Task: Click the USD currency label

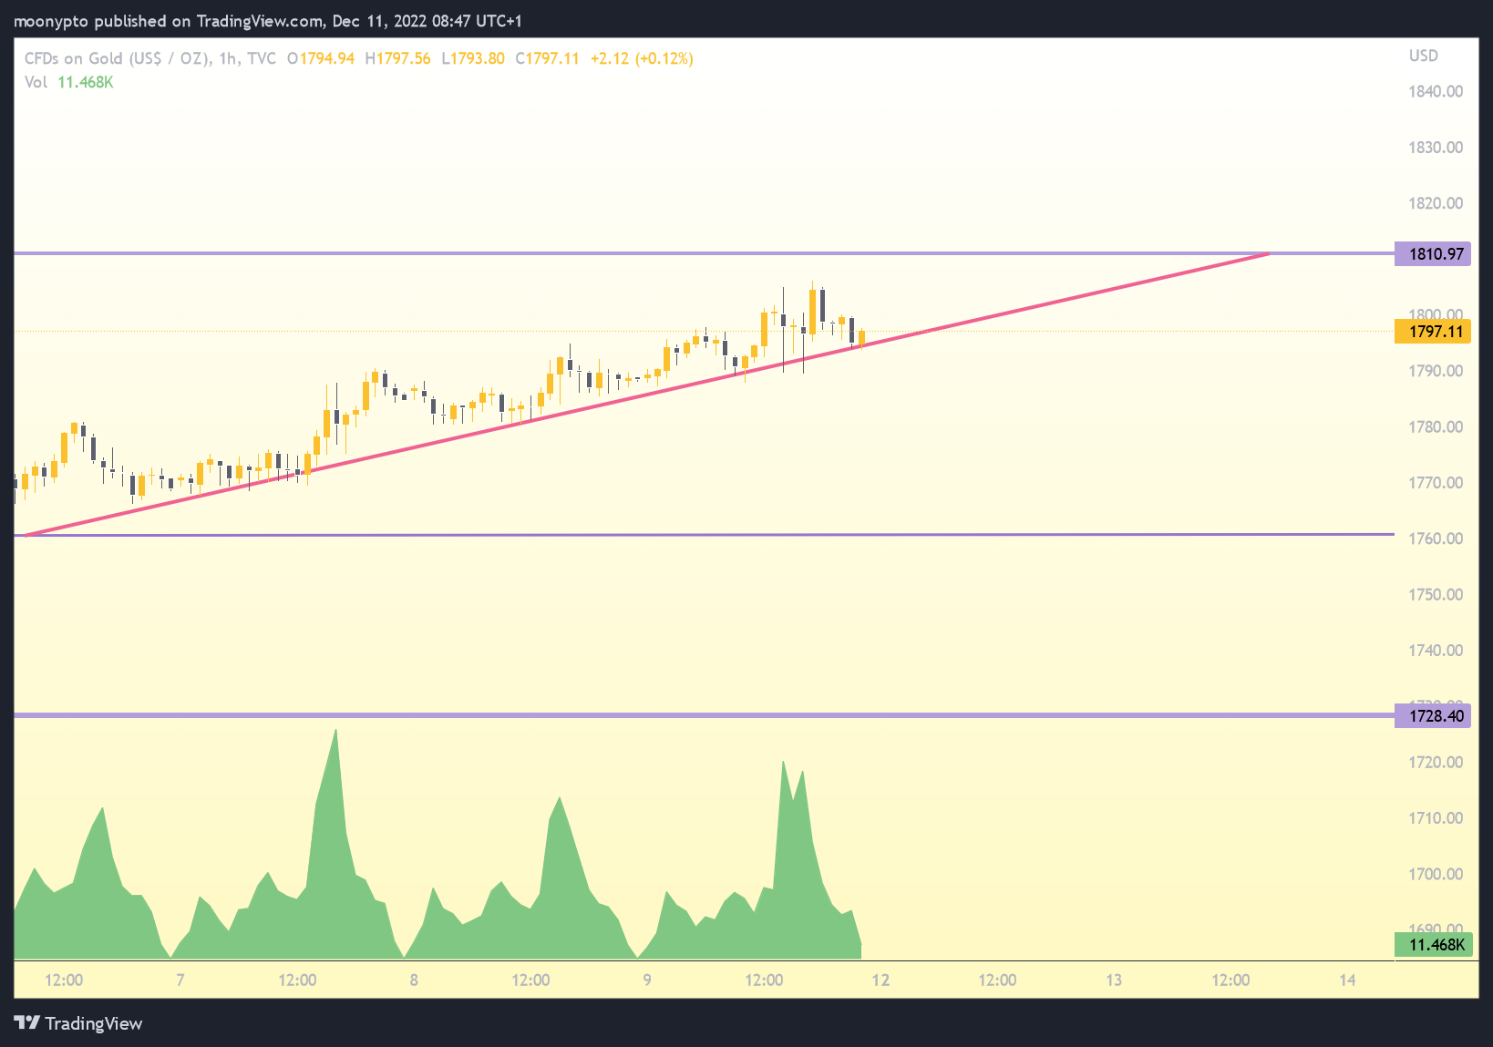Action: pyautogui.click(x=1424, y=56)
